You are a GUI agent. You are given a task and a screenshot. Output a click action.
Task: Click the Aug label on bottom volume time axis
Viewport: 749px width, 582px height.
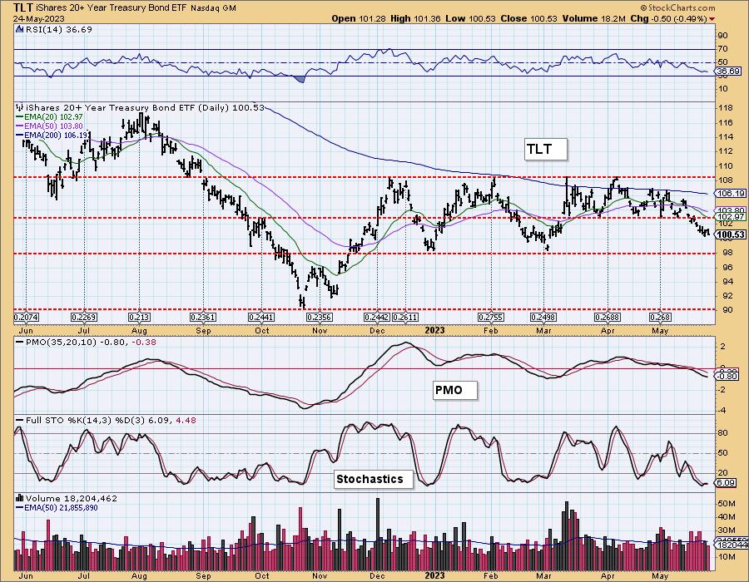140,576
